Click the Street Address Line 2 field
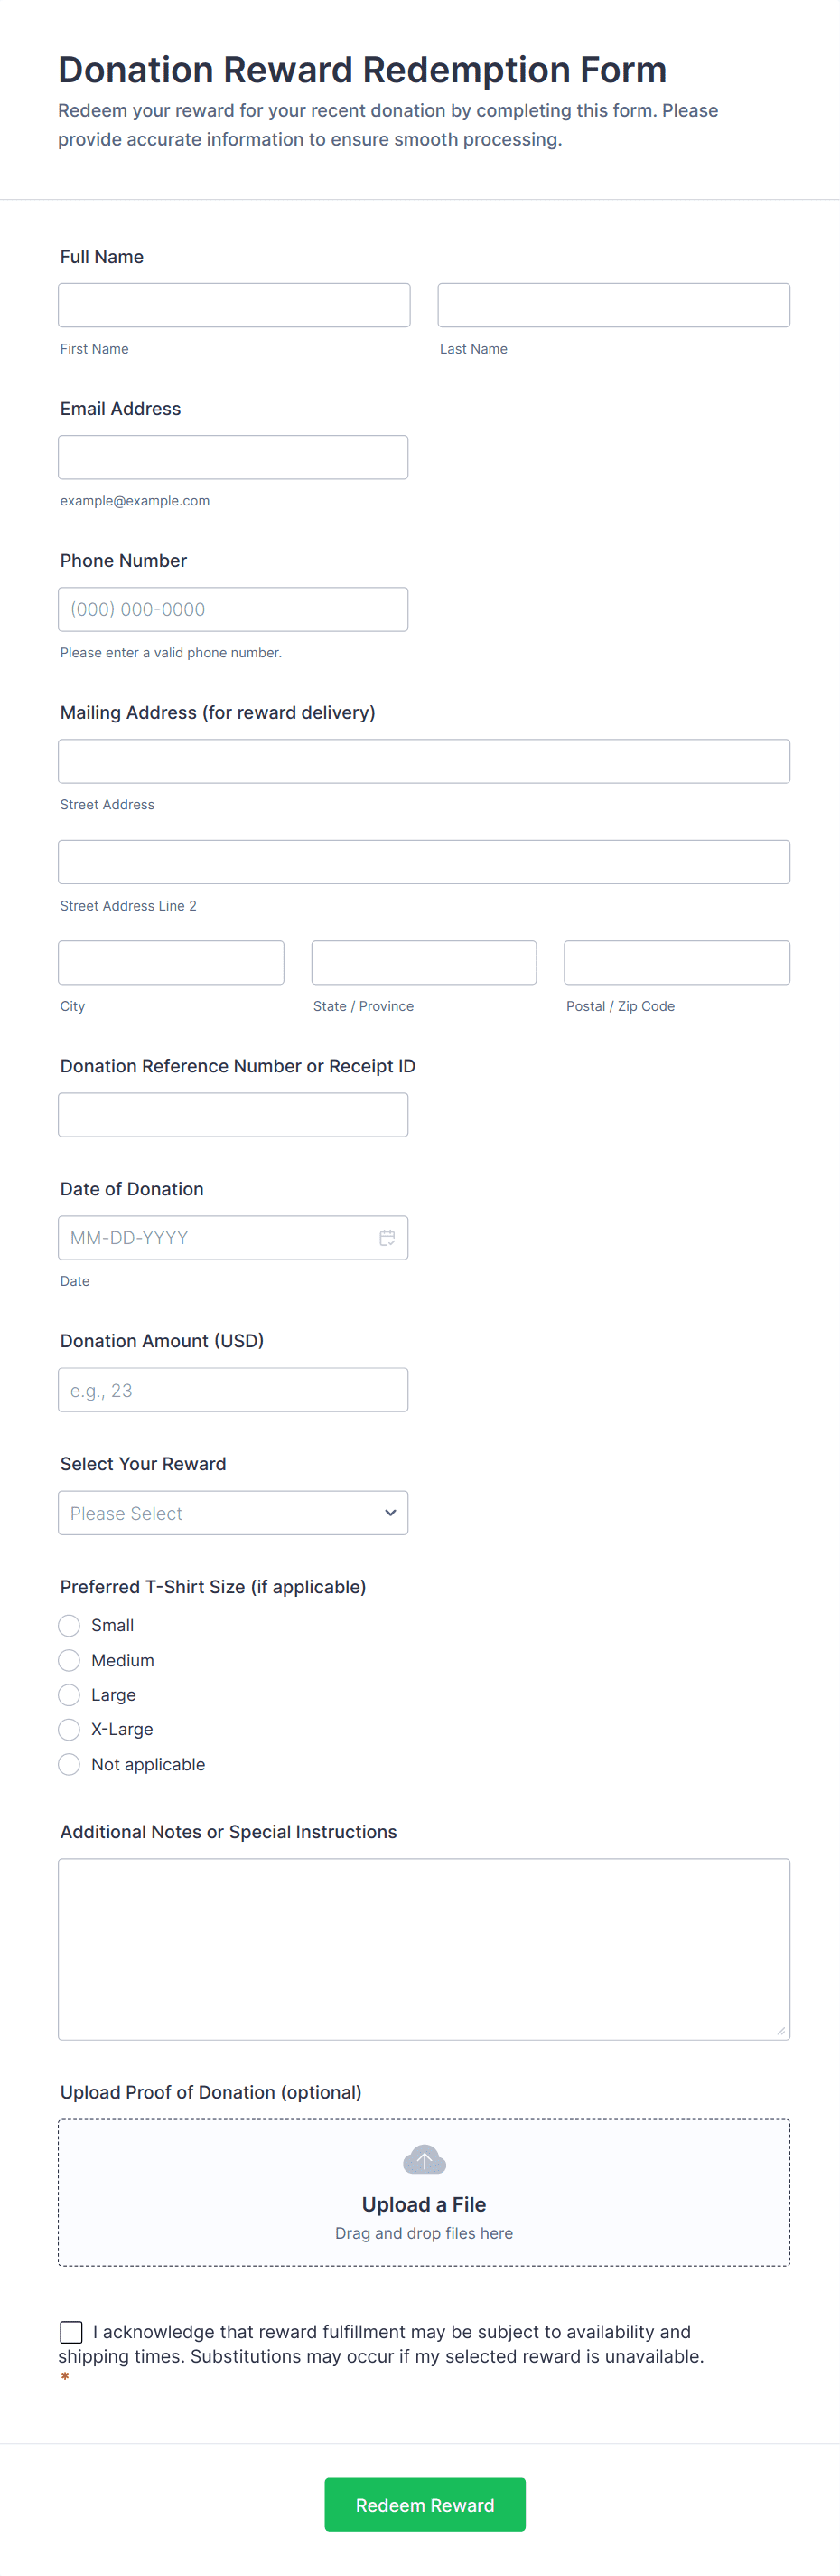The height and width of the screenshot is (2576, 840). 424,862
